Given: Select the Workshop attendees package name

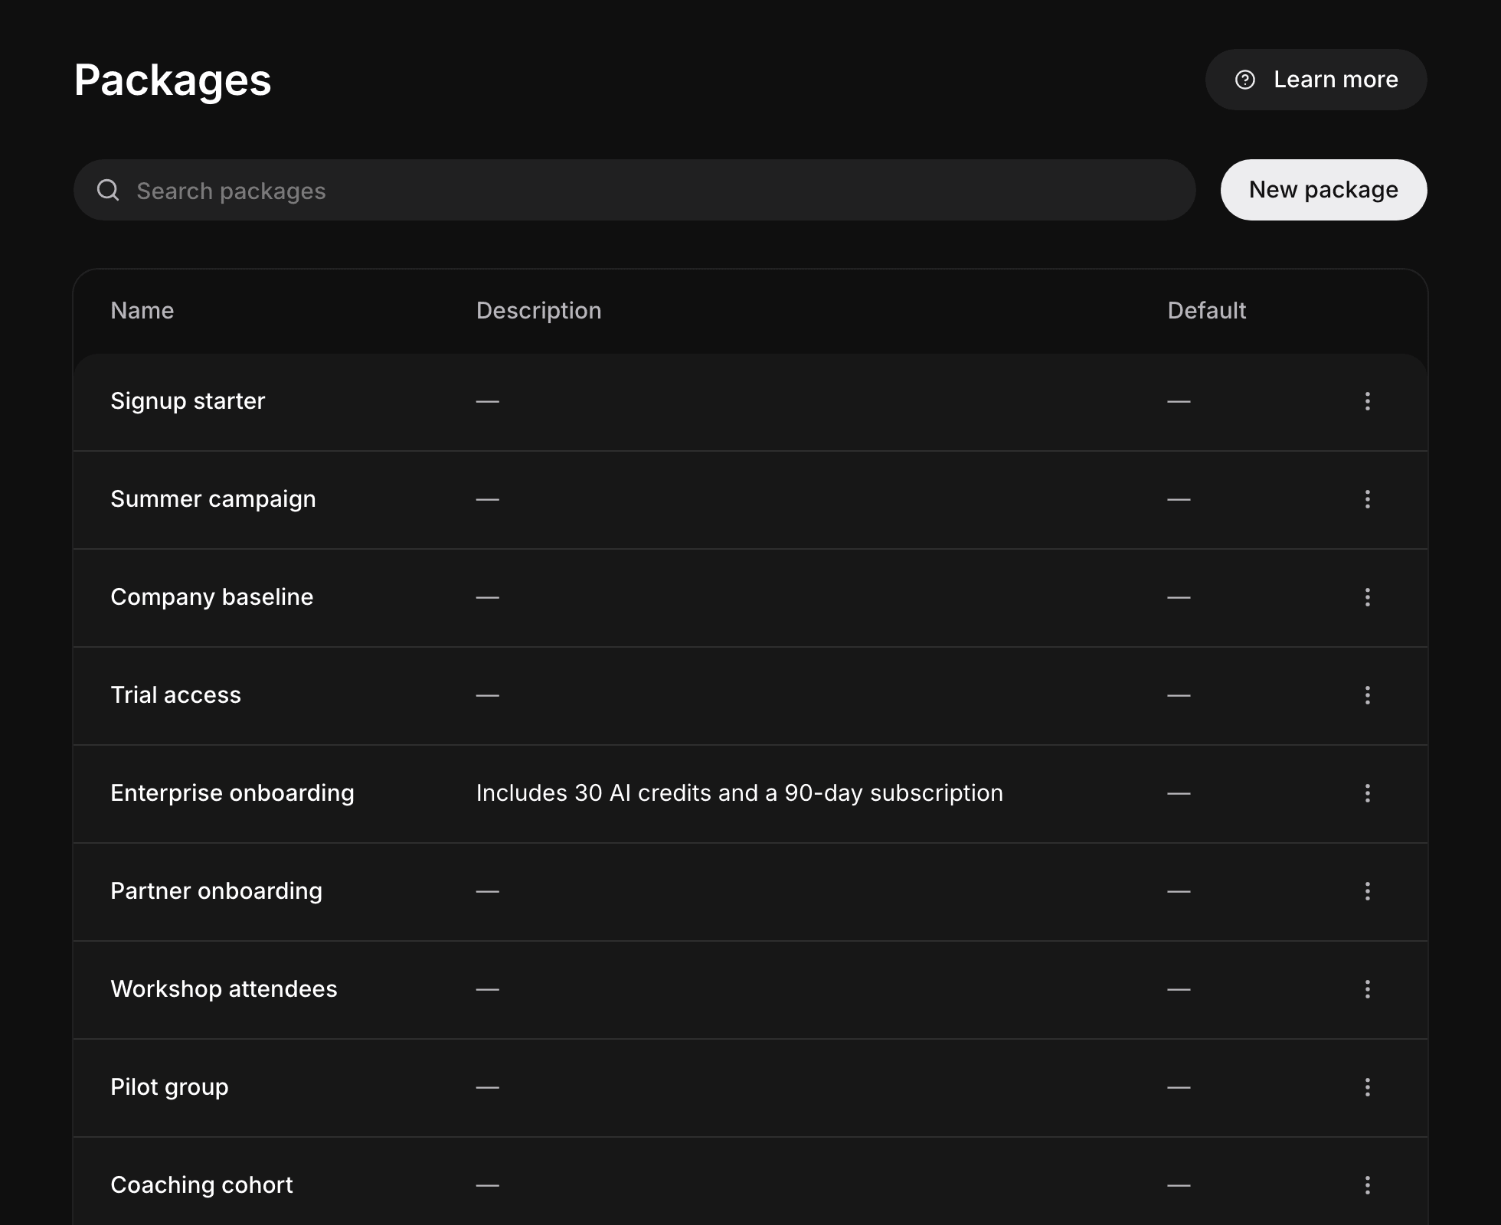Looking at the screenshot, I should [224, 989].
